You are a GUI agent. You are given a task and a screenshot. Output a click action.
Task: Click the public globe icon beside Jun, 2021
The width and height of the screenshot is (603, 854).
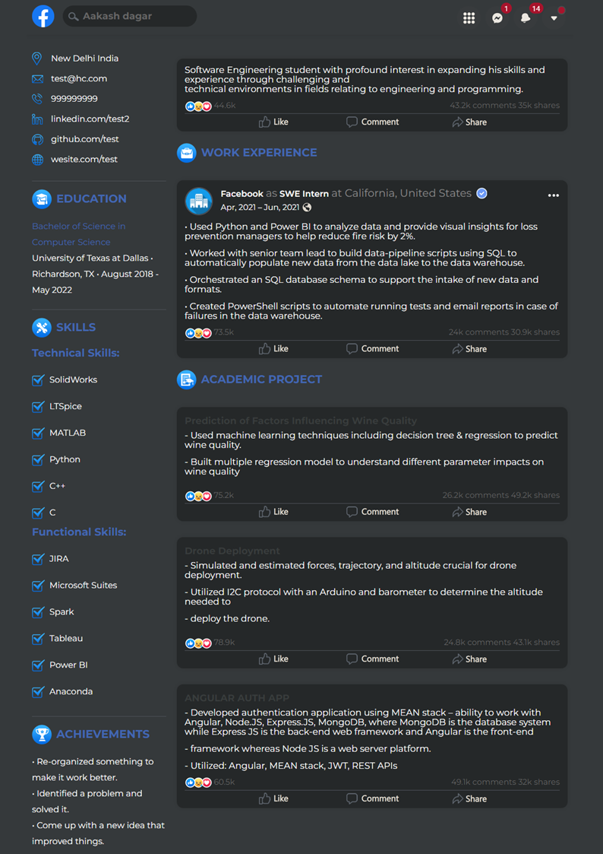308,208
